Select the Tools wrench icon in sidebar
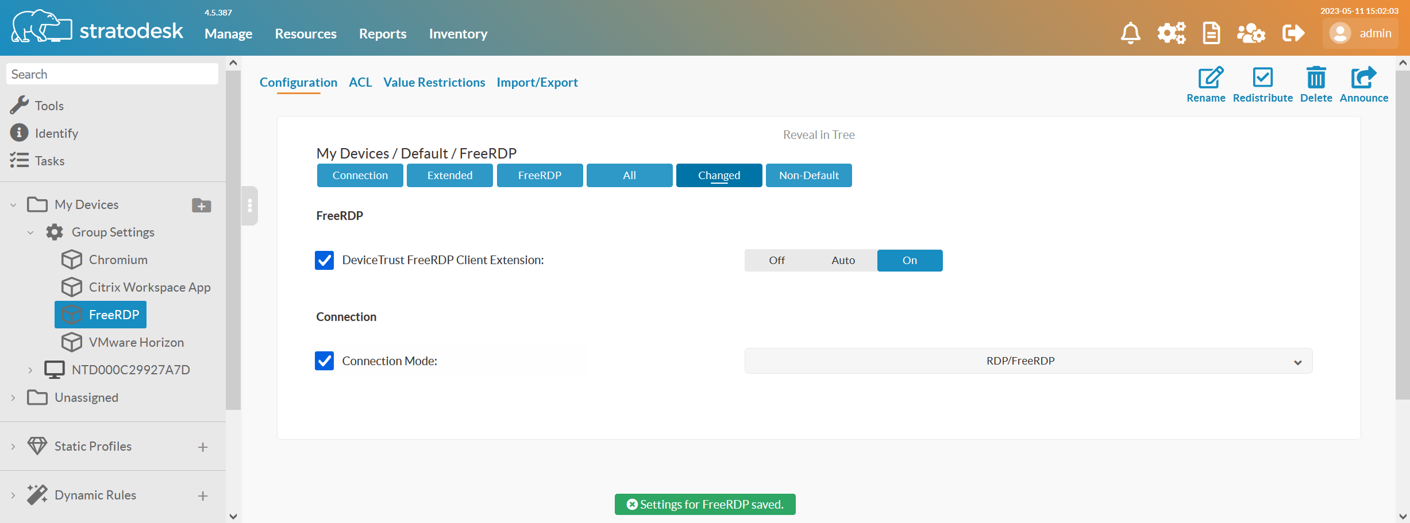The height and width of the screenshot is (523, 1410). pos(19,105)
